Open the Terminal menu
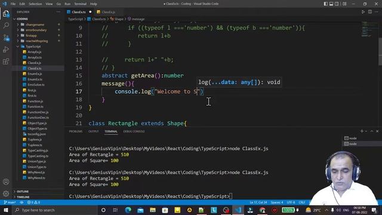The height and width of the screenshot is (215, 382). (x=80, y=4)
